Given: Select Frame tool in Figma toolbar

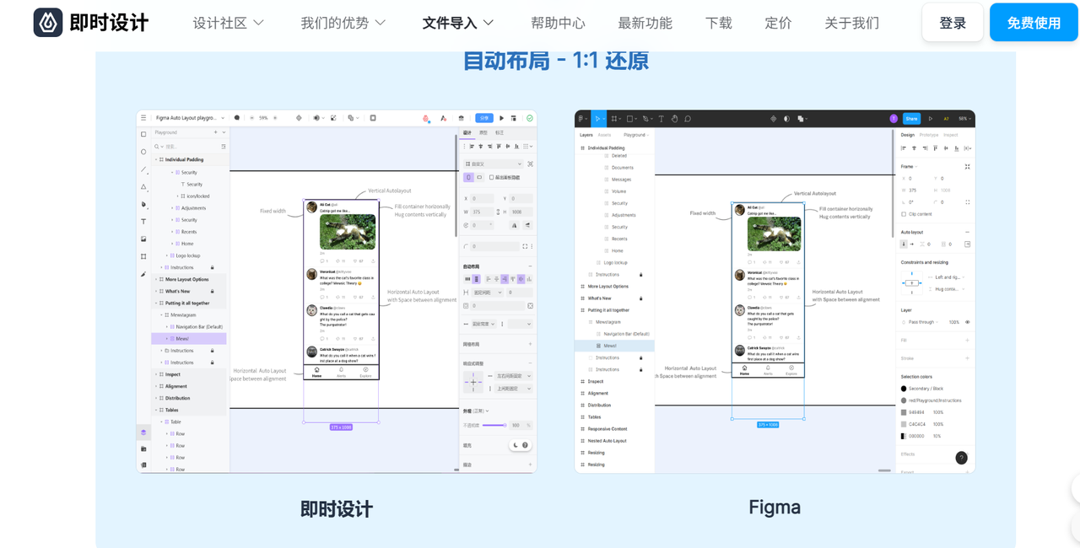Looking at the screenshot, I should click(616, 119).
